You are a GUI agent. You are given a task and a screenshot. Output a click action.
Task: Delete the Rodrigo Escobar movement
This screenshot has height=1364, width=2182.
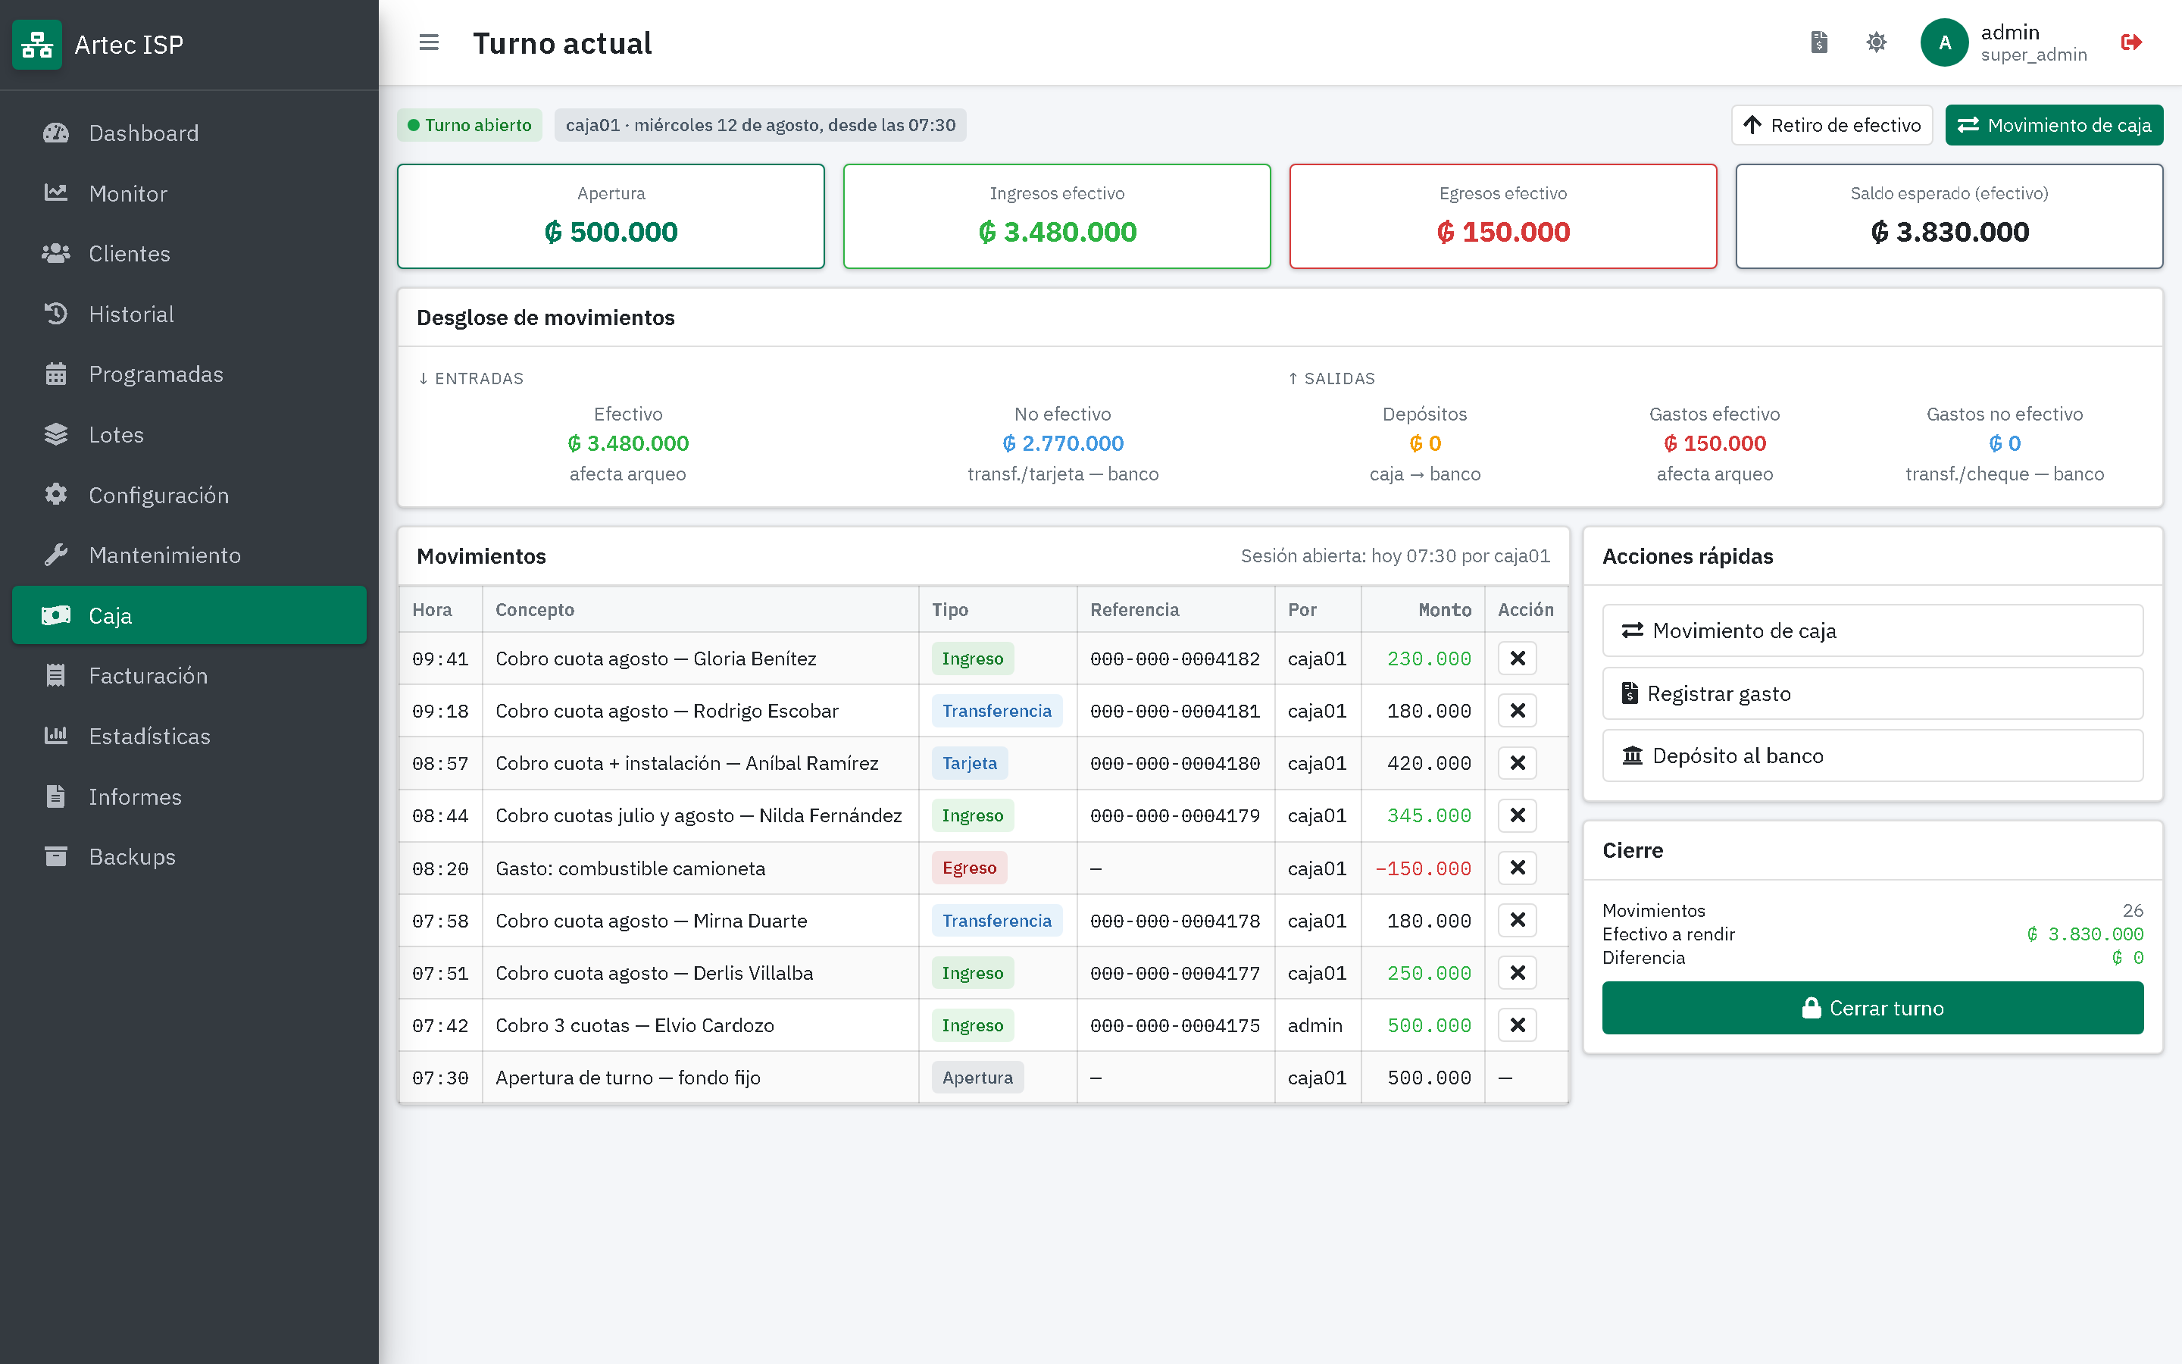point(1517,711)
